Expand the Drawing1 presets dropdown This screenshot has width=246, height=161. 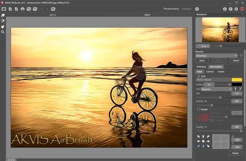[x=216, y=56]
